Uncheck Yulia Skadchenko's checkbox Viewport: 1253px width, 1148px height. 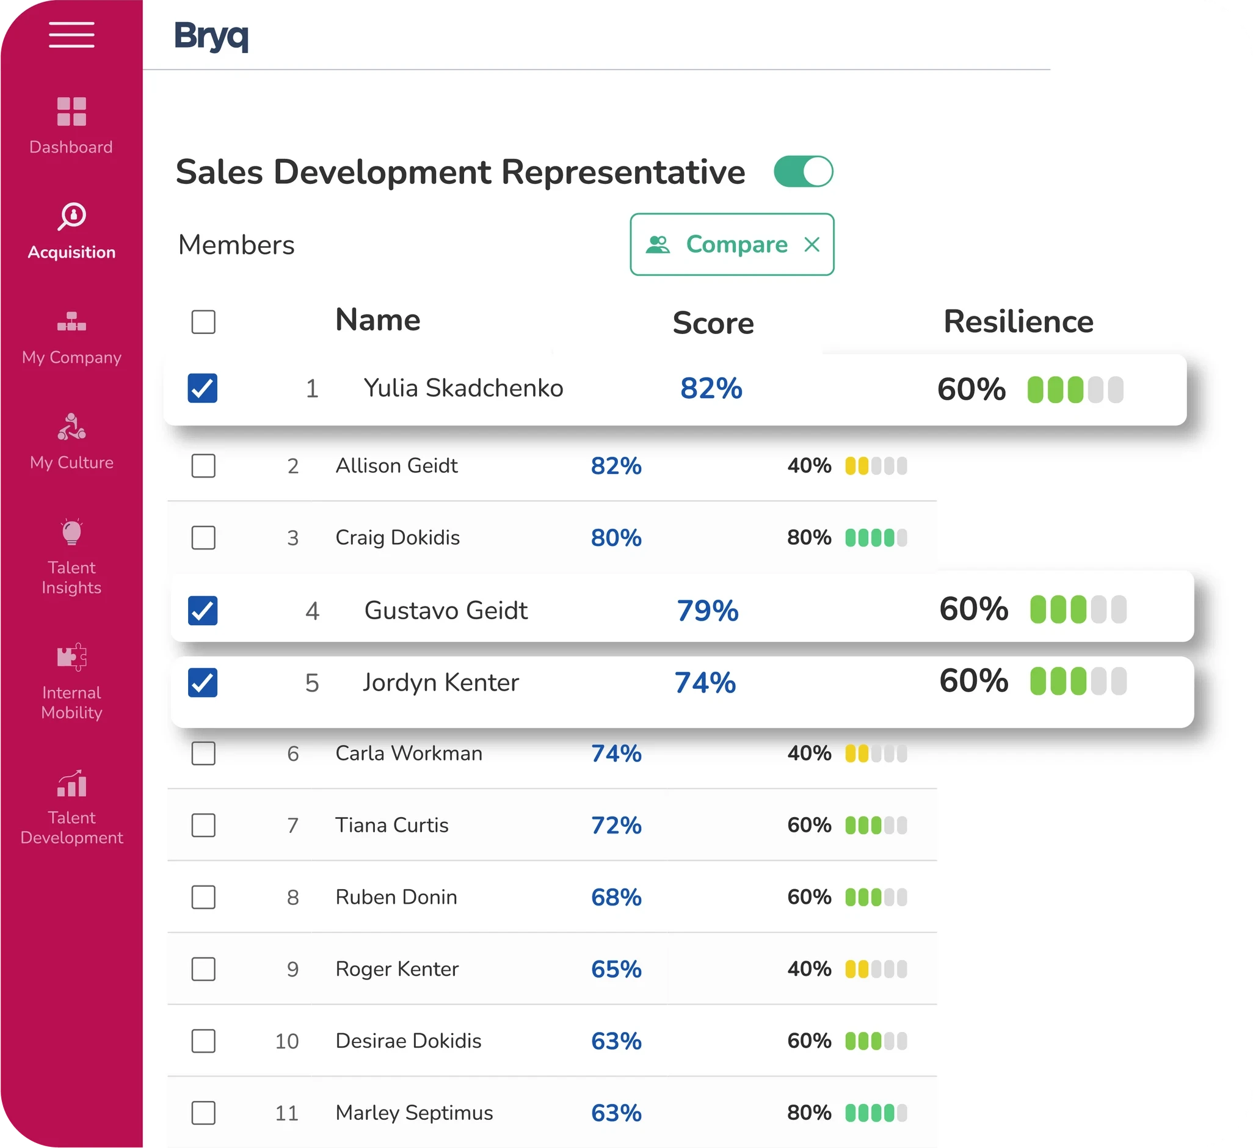(203, 388)
